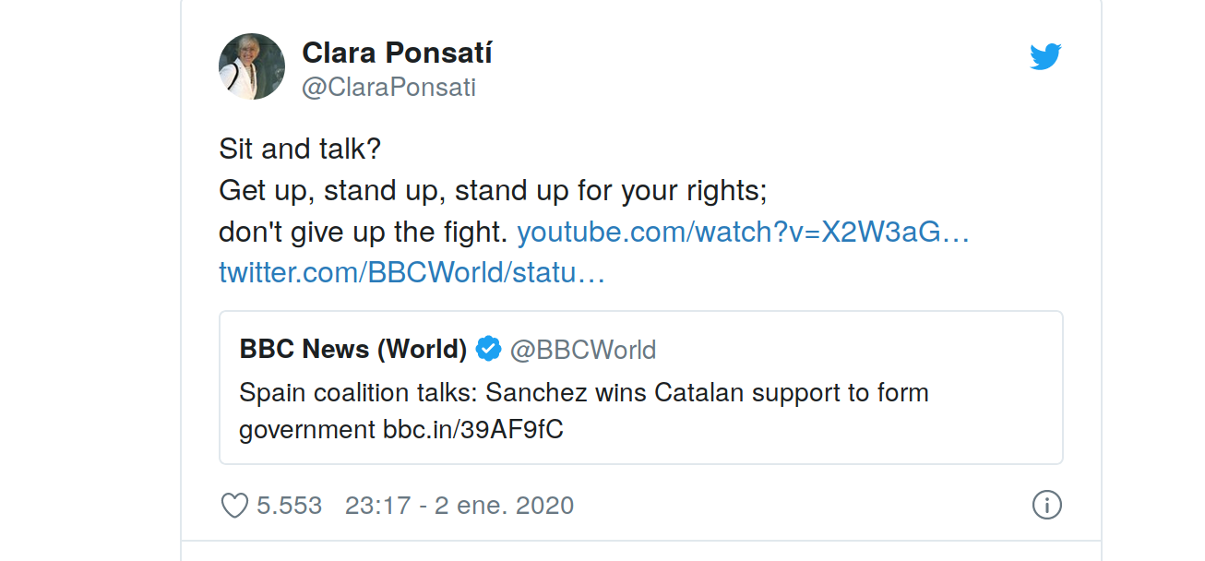1205x561 pixels.
Task: Click the blue verified badge
Action: 488,349
